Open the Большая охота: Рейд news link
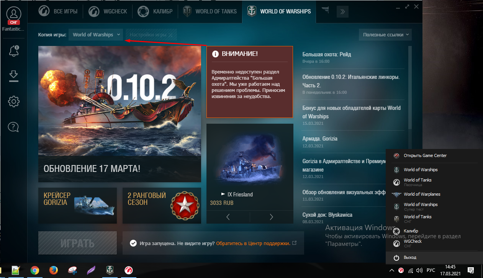Image resolution: width=483 pixels, height=278 pixels. point(327,54)
